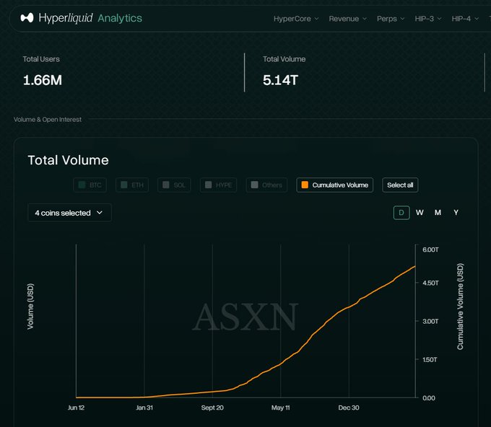Click the 6.00T axis tick label
The image size is (491, 427).
(430, 250)
